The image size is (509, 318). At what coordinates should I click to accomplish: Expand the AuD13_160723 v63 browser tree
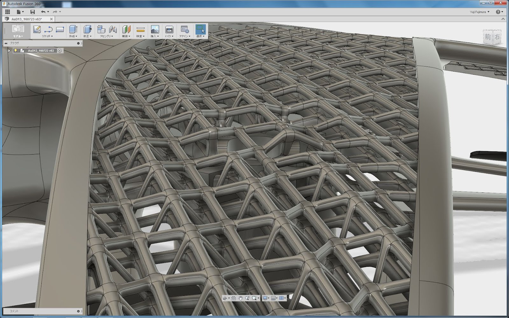point(9,51)
